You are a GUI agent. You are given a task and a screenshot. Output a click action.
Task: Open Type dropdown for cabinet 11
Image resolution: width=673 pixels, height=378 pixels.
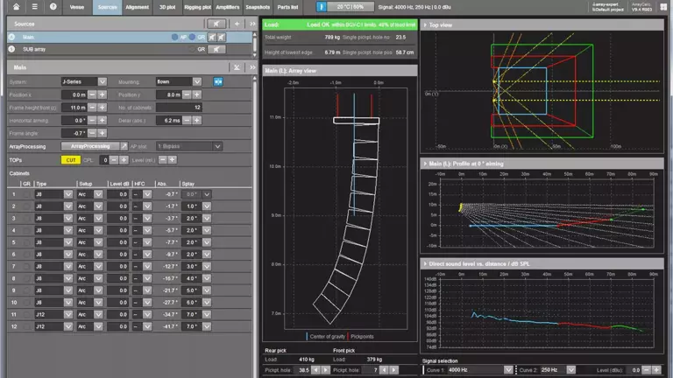point(68,315)
